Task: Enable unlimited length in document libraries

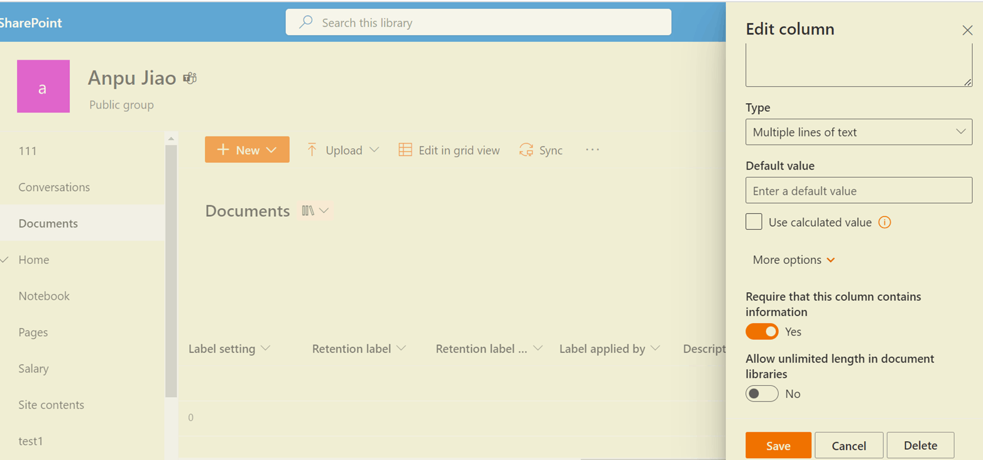Action: pos(762,393)
